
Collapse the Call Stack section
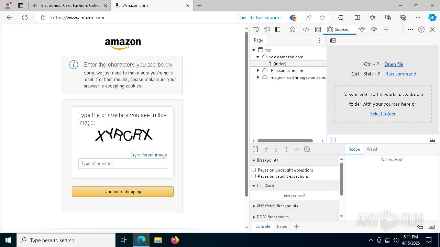254,186
